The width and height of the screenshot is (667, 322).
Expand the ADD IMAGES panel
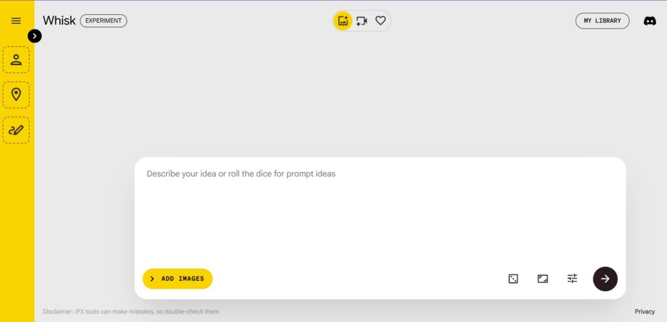(x=178, y=278)
